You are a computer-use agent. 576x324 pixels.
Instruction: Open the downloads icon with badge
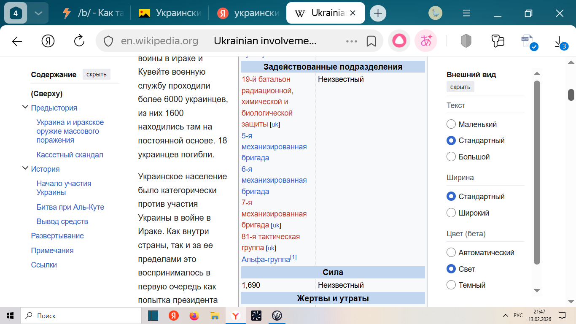coord(560,42)
